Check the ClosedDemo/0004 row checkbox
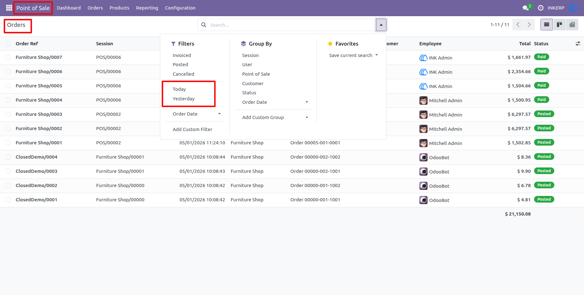This screenshot has height=295, width=584. point(8,157)
